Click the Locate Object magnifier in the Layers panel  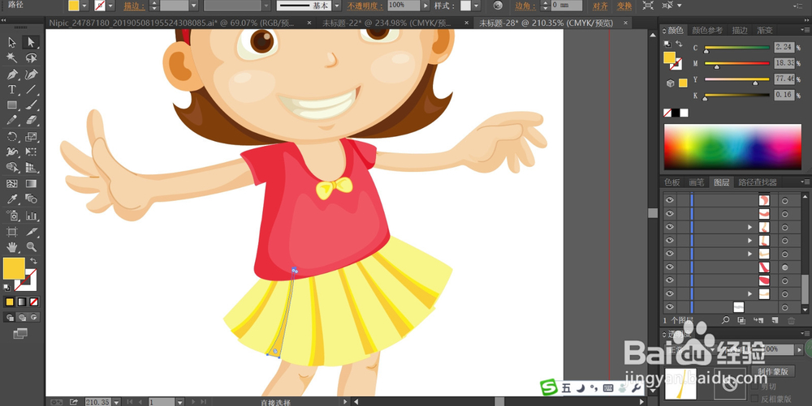pos(725,321)
